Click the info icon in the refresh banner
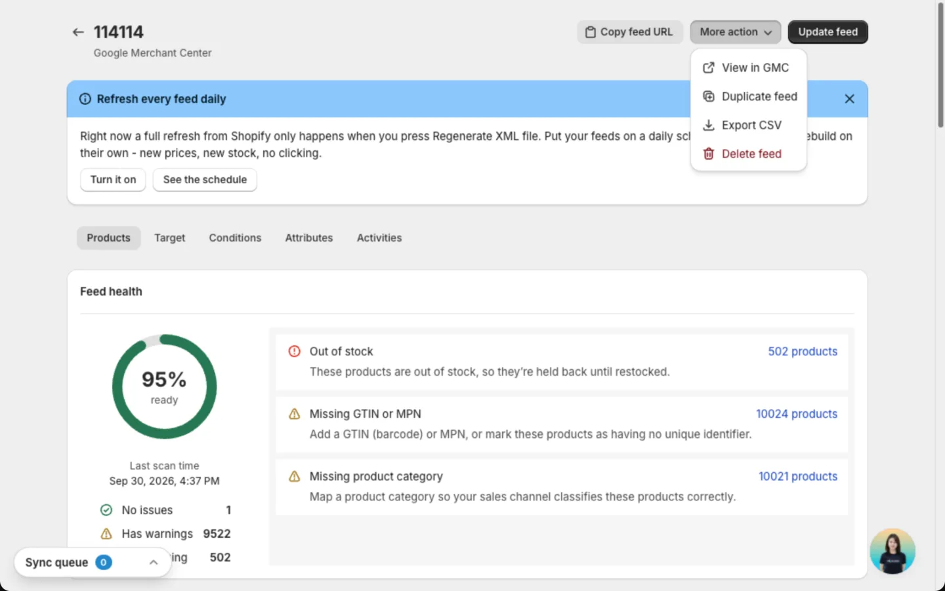The width and height of the screenshot is (945, 591). click(x=85, y=99)
